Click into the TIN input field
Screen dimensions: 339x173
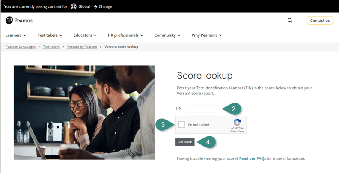click(202, 108)
